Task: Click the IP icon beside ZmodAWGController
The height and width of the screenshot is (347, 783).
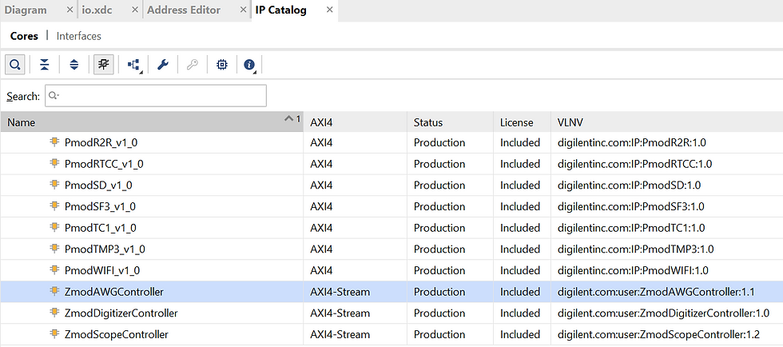Action: pos(54,291)
